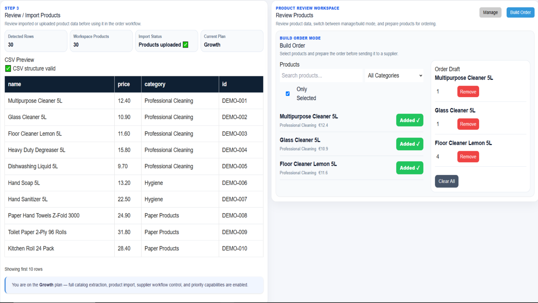This screenshot has height=303, width=538.
Task: Click Added button for Floor Cleaner Lemon 5L
Action: click(410, 168)
